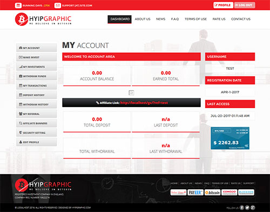
Task: Open the affiliate link URL
Action: click(144, 103)
